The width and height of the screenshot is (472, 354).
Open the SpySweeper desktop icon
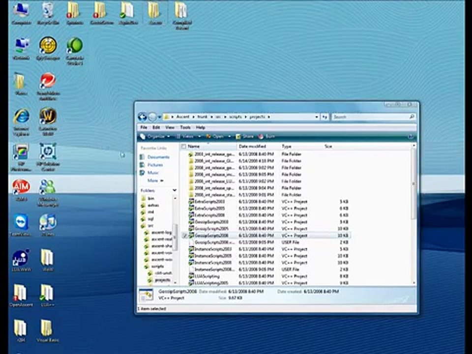pos(48,49)
